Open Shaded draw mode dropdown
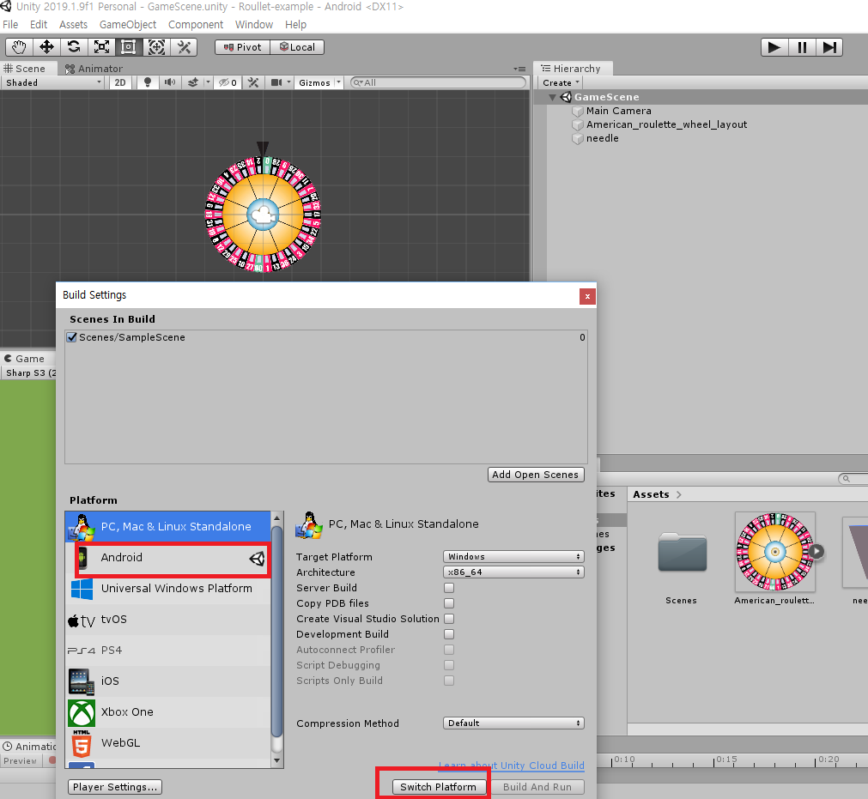Screen dimensions: 868x799 click(x=52, y=82)
